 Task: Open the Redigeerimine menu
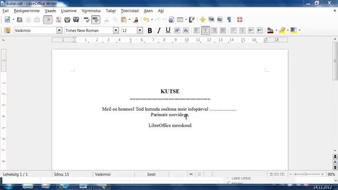27,11
